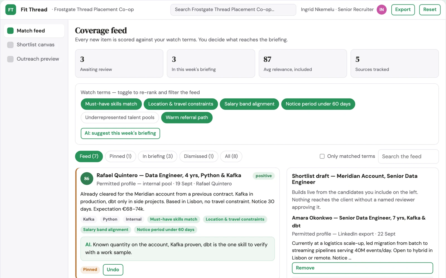Toggle Notice period under 60 days term

[318, 104]
